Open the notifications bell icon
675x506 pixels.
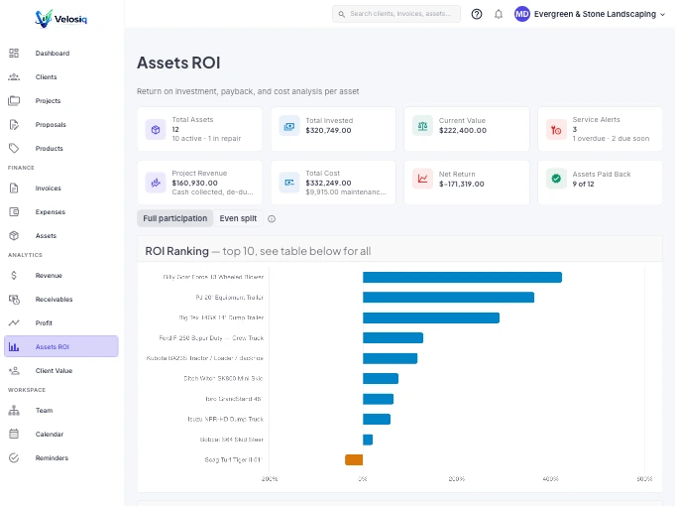click(499, 14)
